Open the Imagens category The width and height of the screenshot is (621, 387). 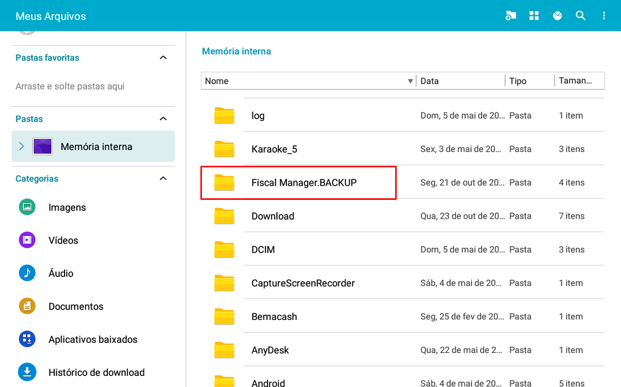click(x=67, y=207)
